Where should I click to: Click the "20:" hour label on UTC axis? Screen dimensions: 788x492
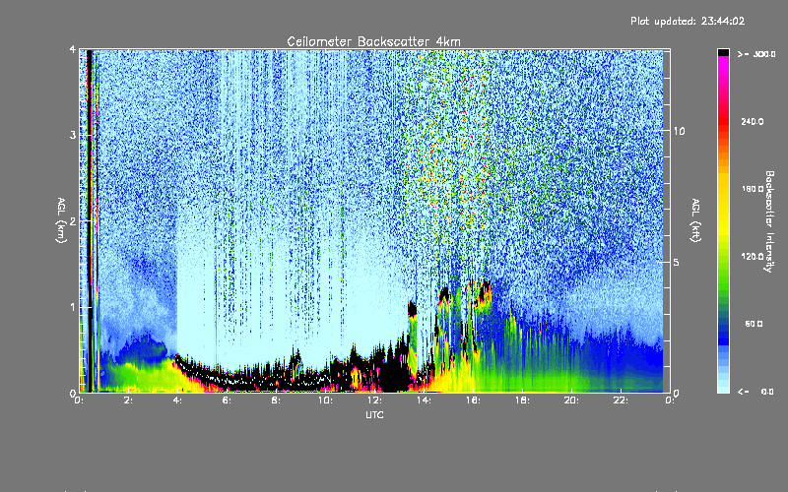(571, 400)
